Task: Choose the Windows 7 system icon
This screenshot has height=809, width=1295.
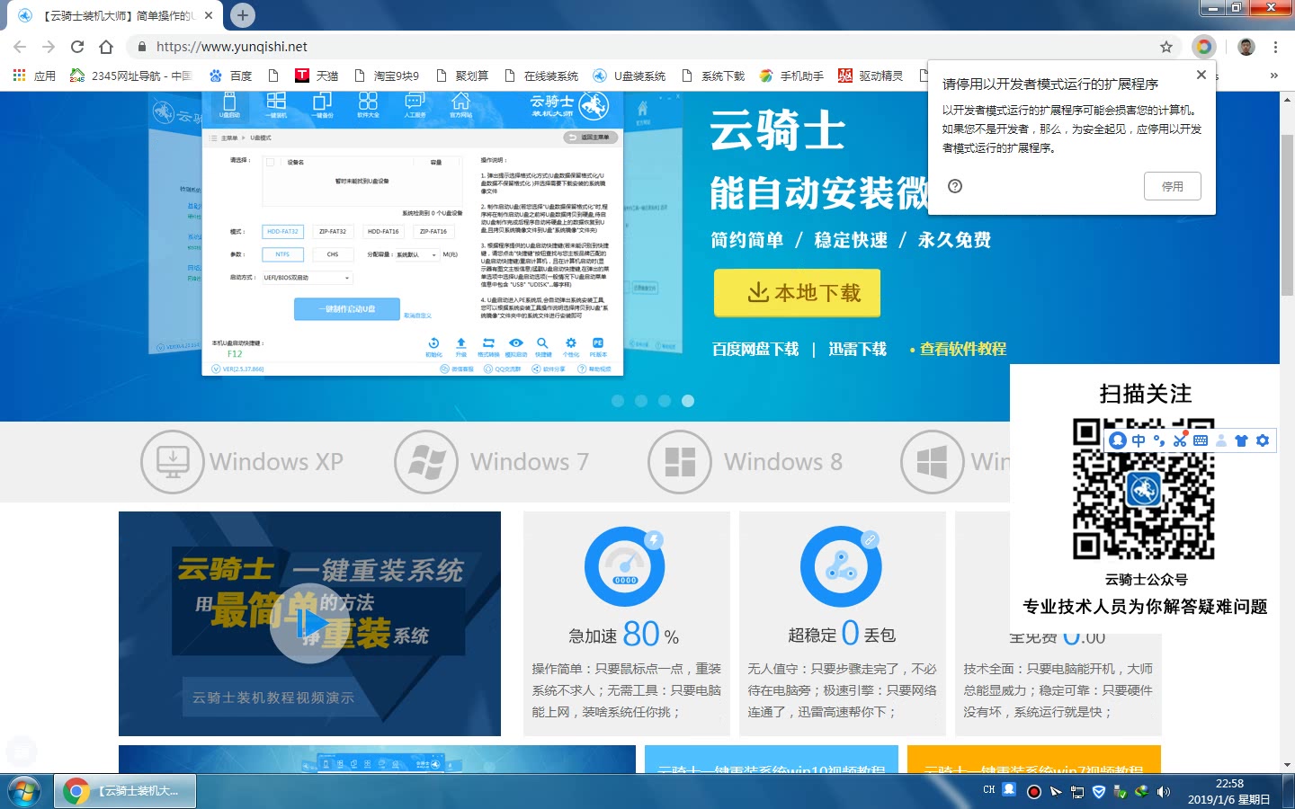Action: tap(426, 462)
